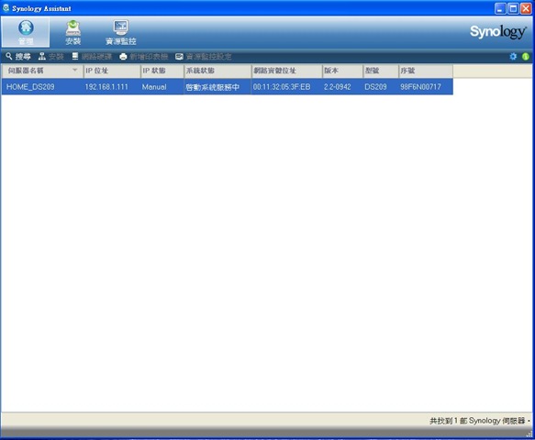Sort by IP 狀態 column header
Image resolution: width=535 pixels, height=440 pixels.
pos(162,71)
